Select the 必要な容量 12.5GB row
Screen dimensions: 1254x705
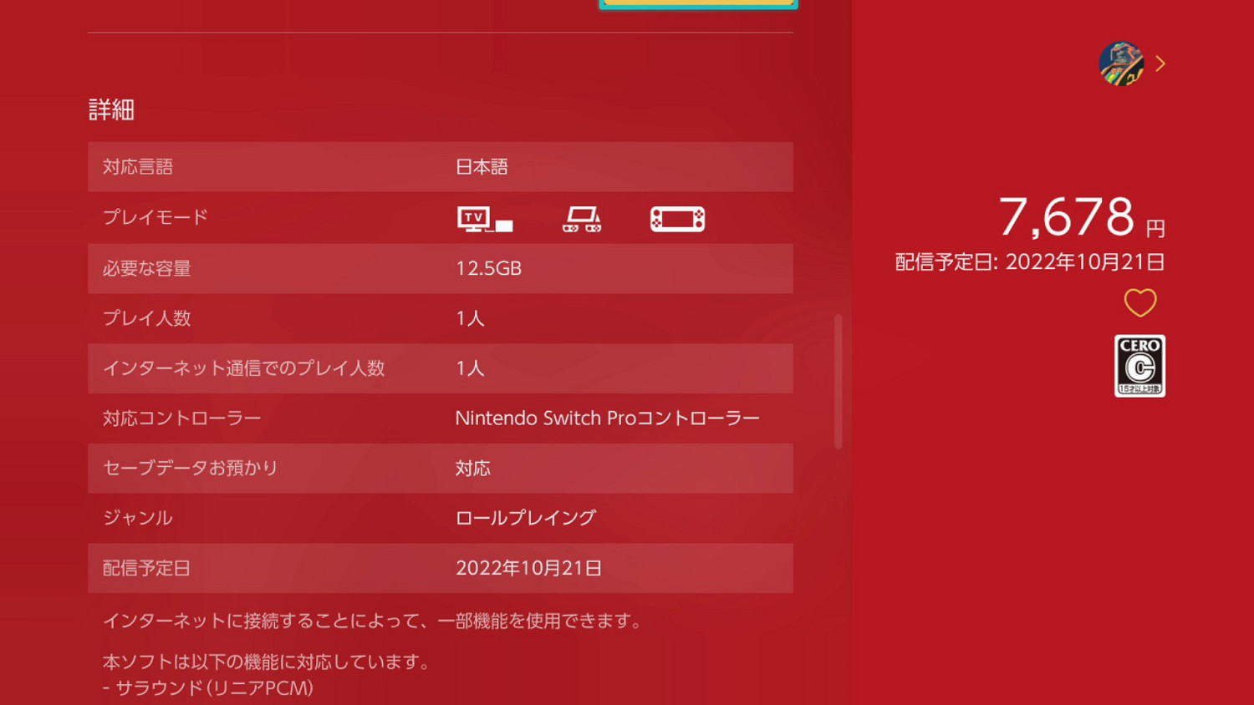pyautogui.click(x=441, y=269)
